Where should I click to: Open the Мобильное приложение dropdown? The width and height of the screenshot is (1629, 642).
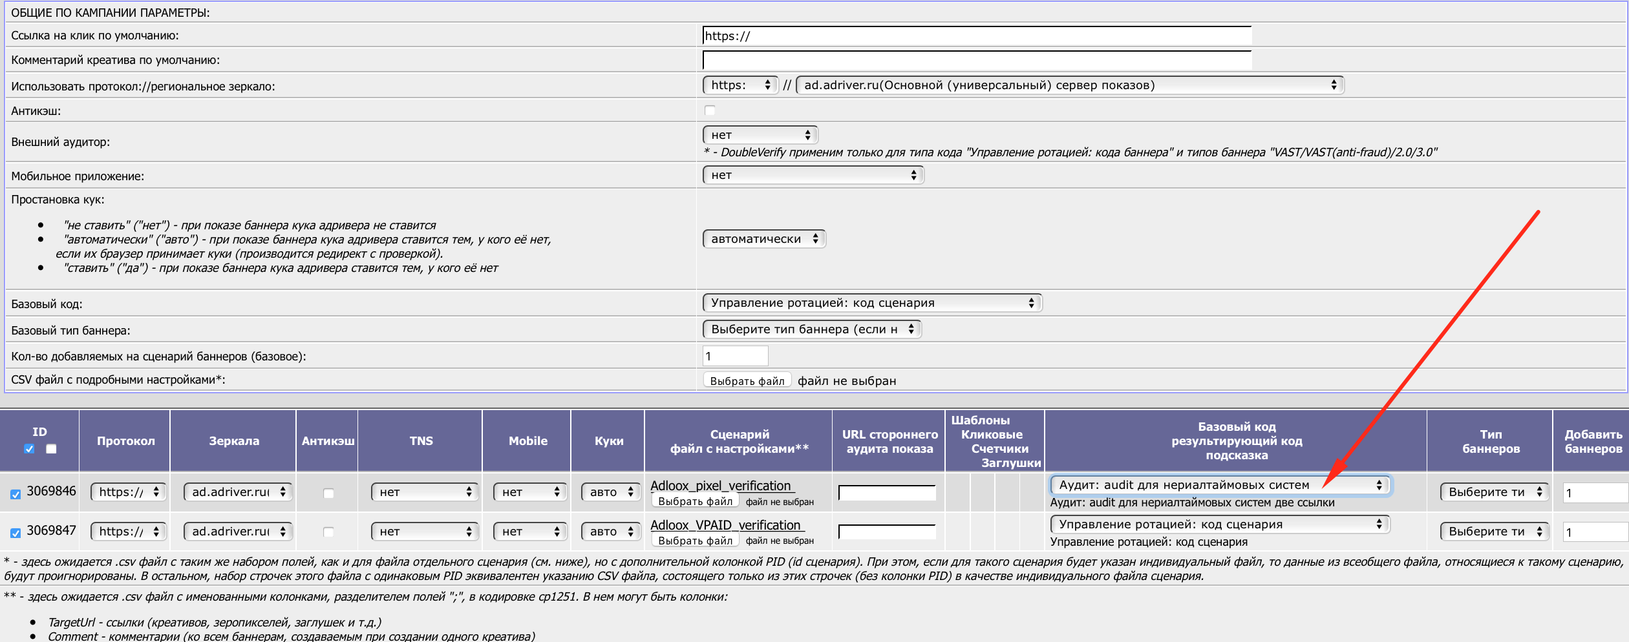tap(813, 175)
